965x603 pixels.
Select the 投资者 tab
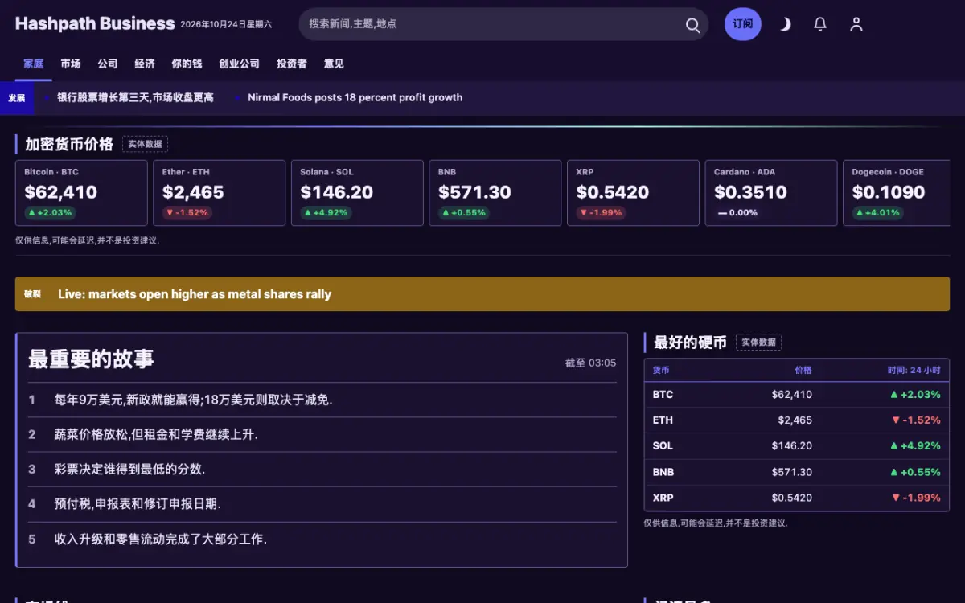(292, 64)
